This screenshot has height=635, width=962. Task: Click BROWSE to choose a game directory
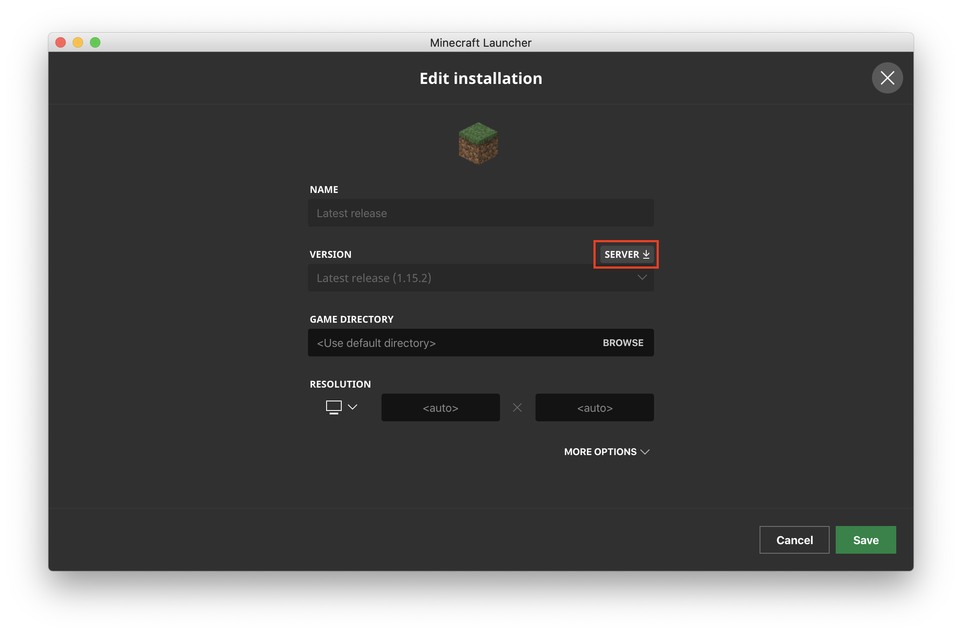coord(623,343)
